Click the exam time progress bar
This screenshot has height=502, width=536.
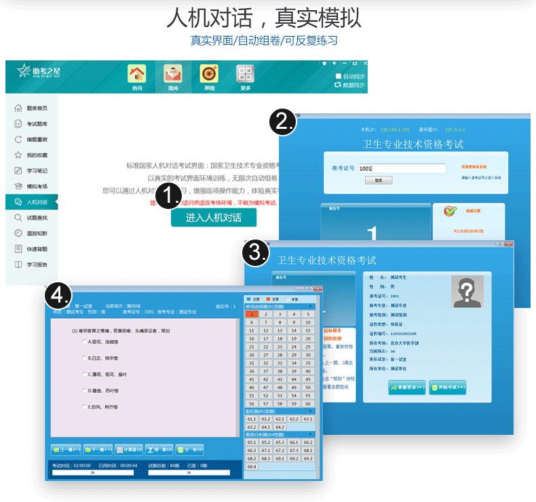(x=93, y=473)
